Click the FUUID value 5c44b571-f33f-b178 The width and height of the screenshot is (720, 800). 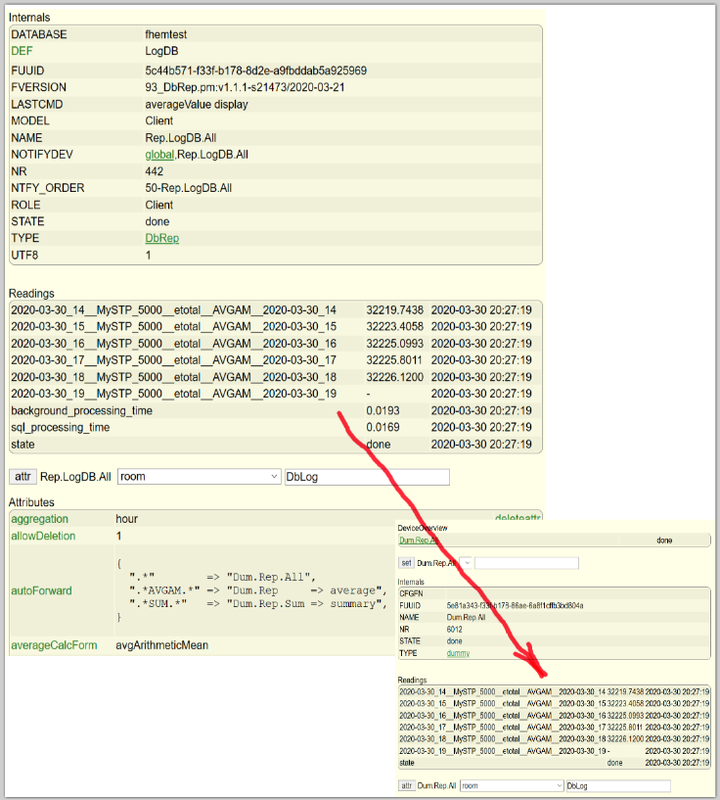click(255, 71)
